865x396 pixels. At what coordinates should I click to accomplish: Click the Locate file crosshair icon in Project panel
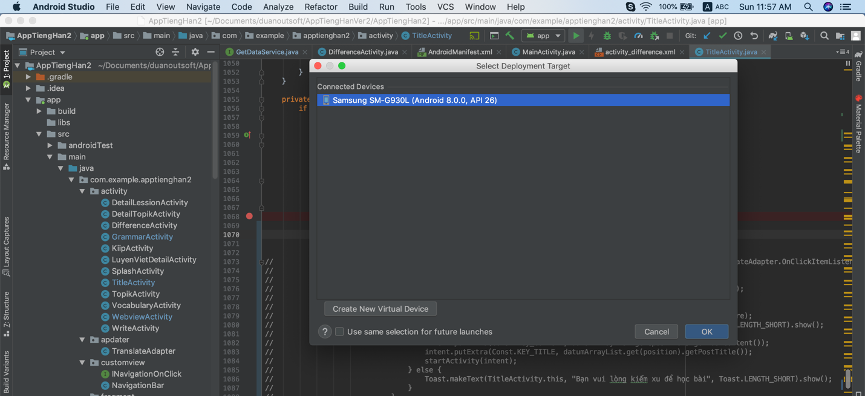point(160,52)
